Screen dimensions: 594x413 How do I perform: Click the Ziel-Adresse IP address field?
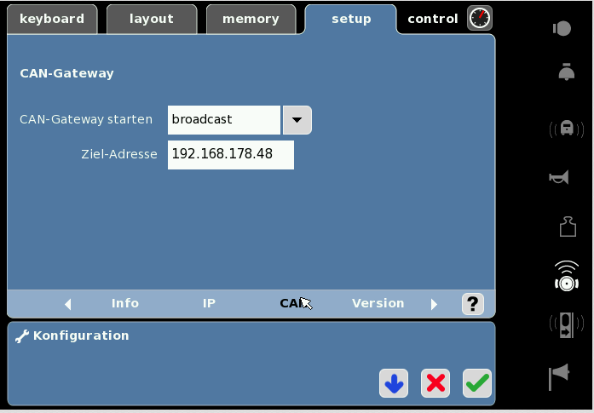click(x=230, y=154)
